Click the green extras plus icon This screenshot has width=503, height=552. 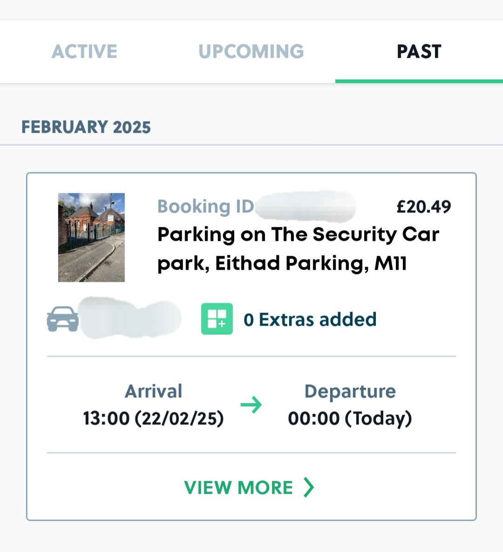[217, 319]
